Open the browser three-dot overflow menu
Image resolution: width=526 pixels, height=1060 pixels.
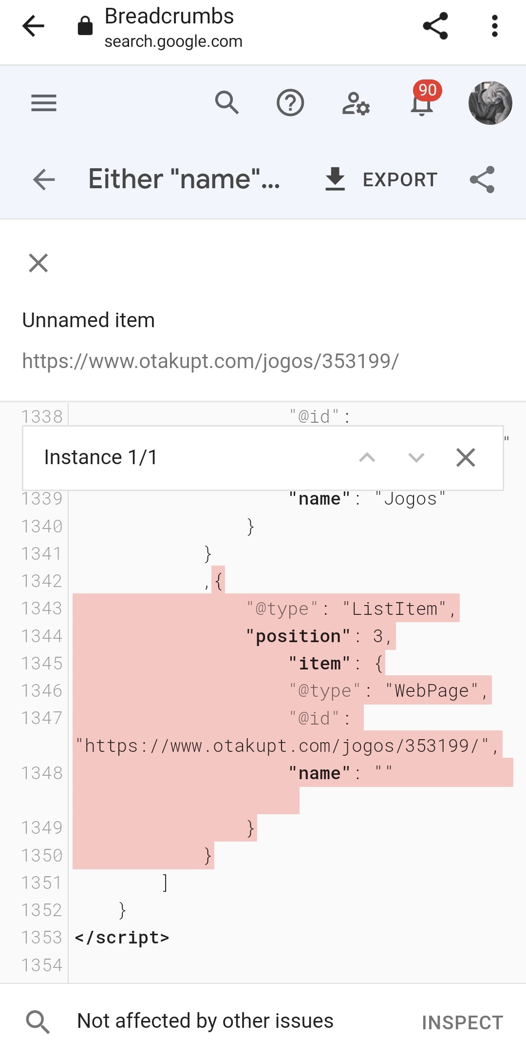coord(494,26)
